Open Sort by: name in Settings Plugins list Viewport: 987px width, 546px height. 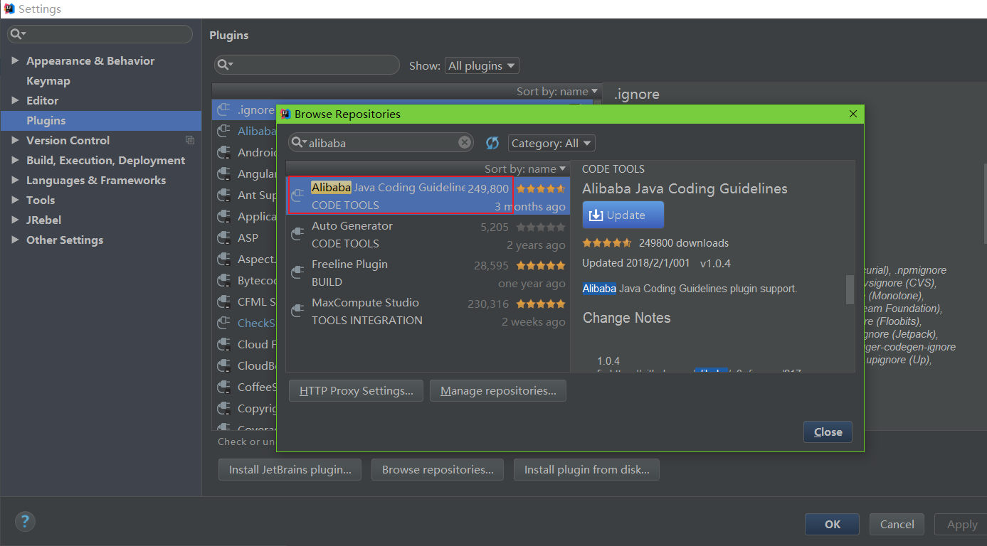[x=557, y=91]
